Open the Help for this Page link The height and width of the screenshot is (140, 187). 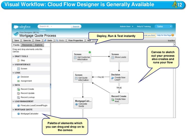tap(164, 35)
